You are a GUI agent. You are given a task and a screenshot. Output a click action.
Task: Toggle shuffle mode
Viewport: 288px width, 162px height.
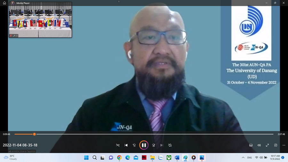[x=118, y=145]
